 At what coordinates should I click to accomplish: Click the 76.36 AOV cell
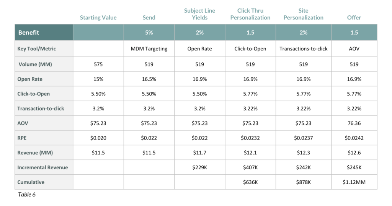[x=354, y=123]
